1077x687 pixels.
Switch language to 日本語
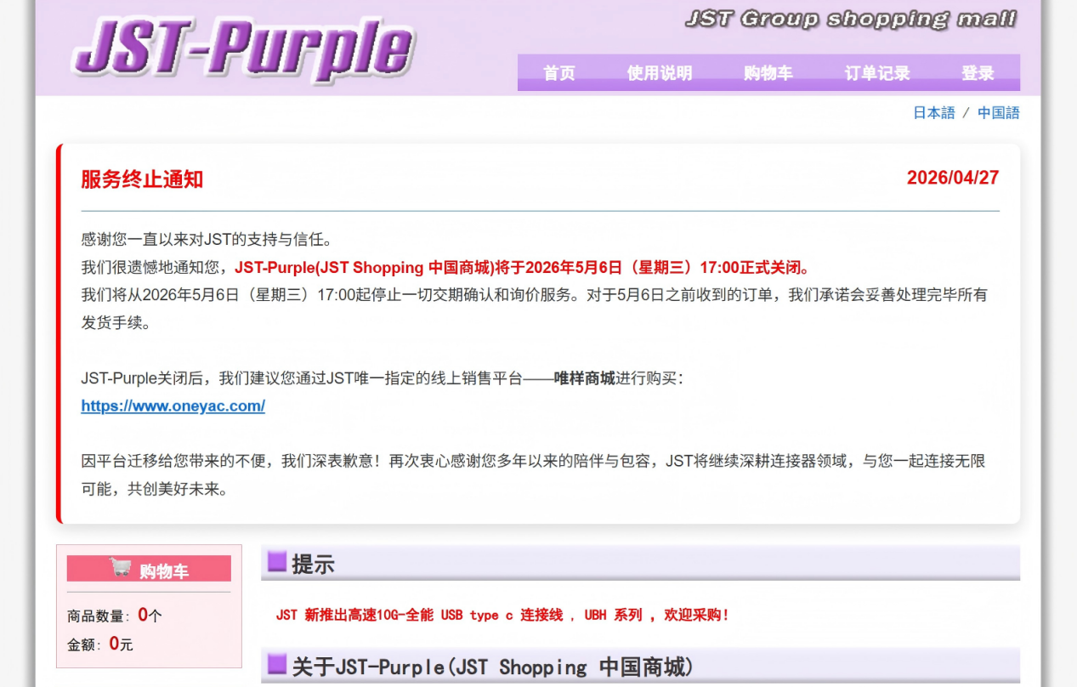[x=932, y=112]
